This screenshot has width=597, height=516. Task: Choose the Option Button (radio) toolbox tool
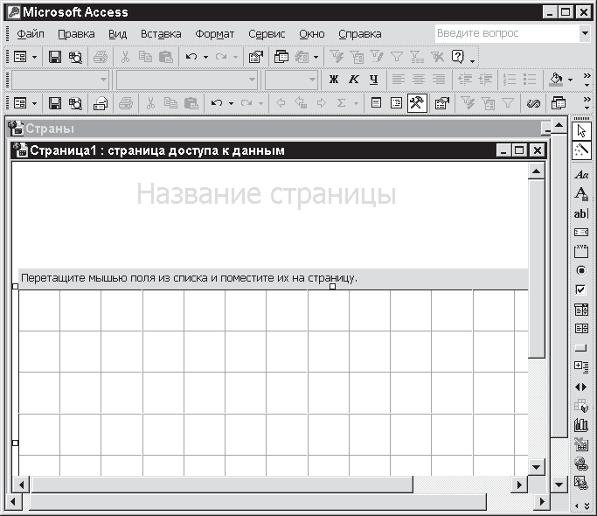click(x=581, y=270)
